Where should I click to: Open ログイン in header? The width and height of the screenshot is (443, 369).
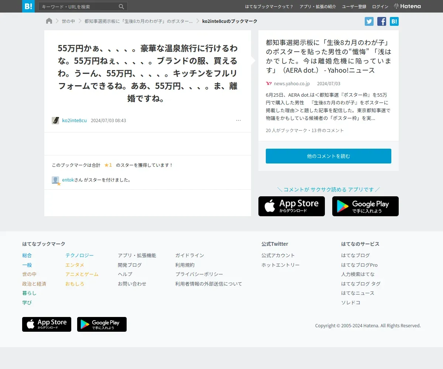coord(380,6)
